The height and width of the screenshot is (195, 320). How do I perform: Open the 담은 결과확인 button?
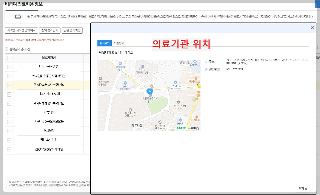(x=72, y=31)
